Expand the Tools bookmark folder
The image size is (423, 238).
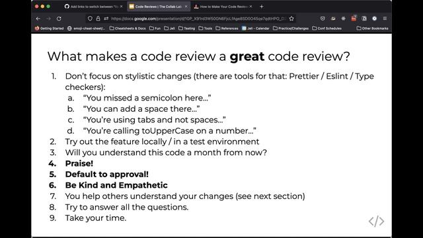pos(206,28)
